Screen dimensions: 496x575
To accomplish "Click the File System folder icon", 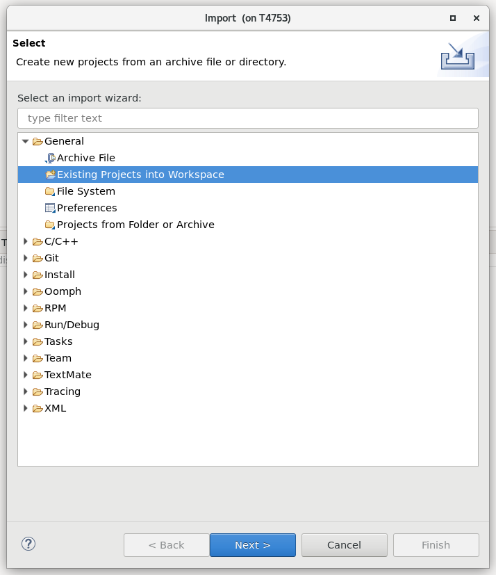I will pos(50,191).
